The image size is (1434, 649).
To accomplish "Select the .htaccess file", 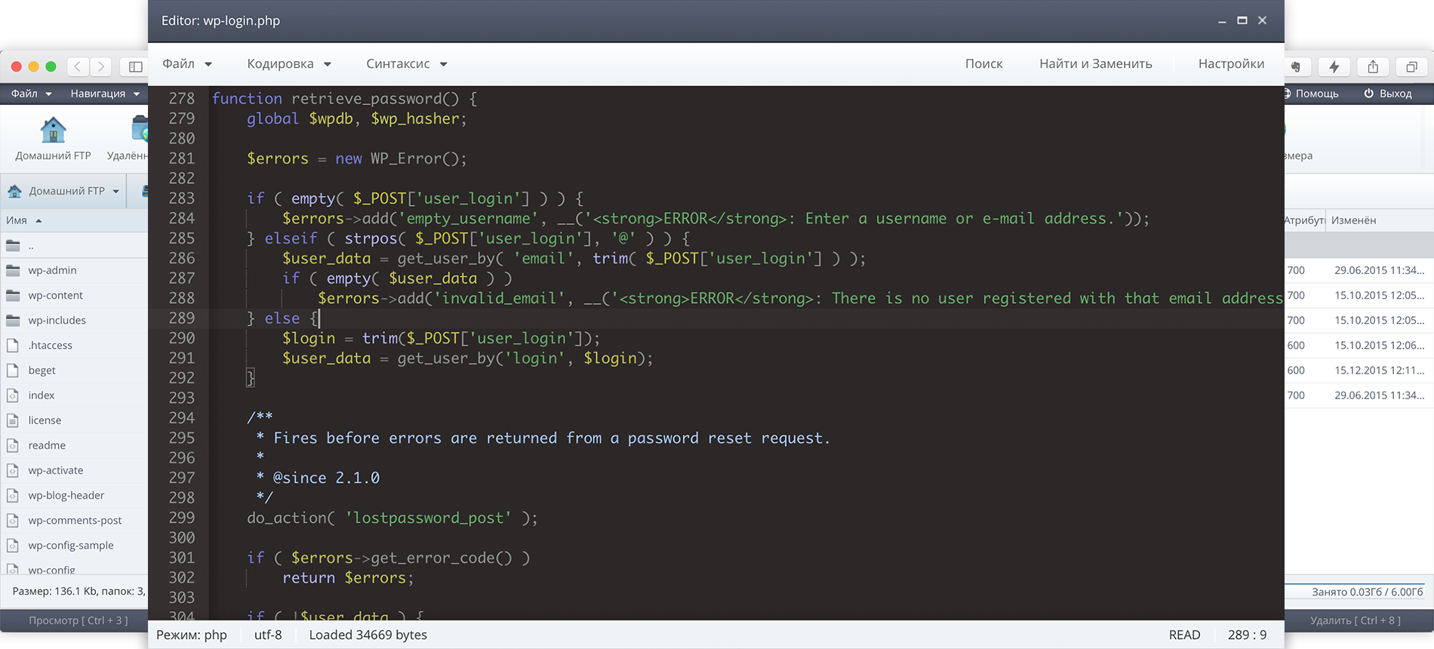I will pos(50,345).
